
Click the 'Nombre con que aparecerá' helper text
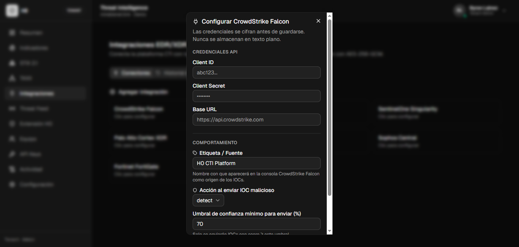pos(256,177)
